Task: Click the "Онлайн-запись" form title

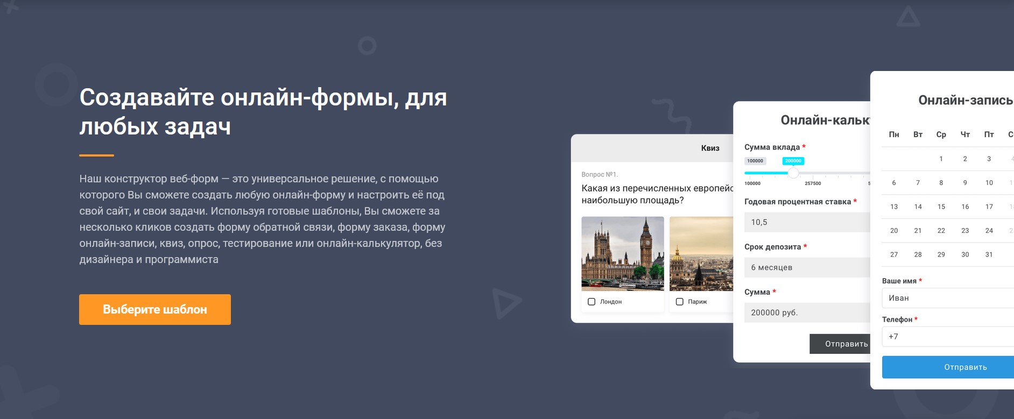Action: pyautogui.click(x=965, y=100)
